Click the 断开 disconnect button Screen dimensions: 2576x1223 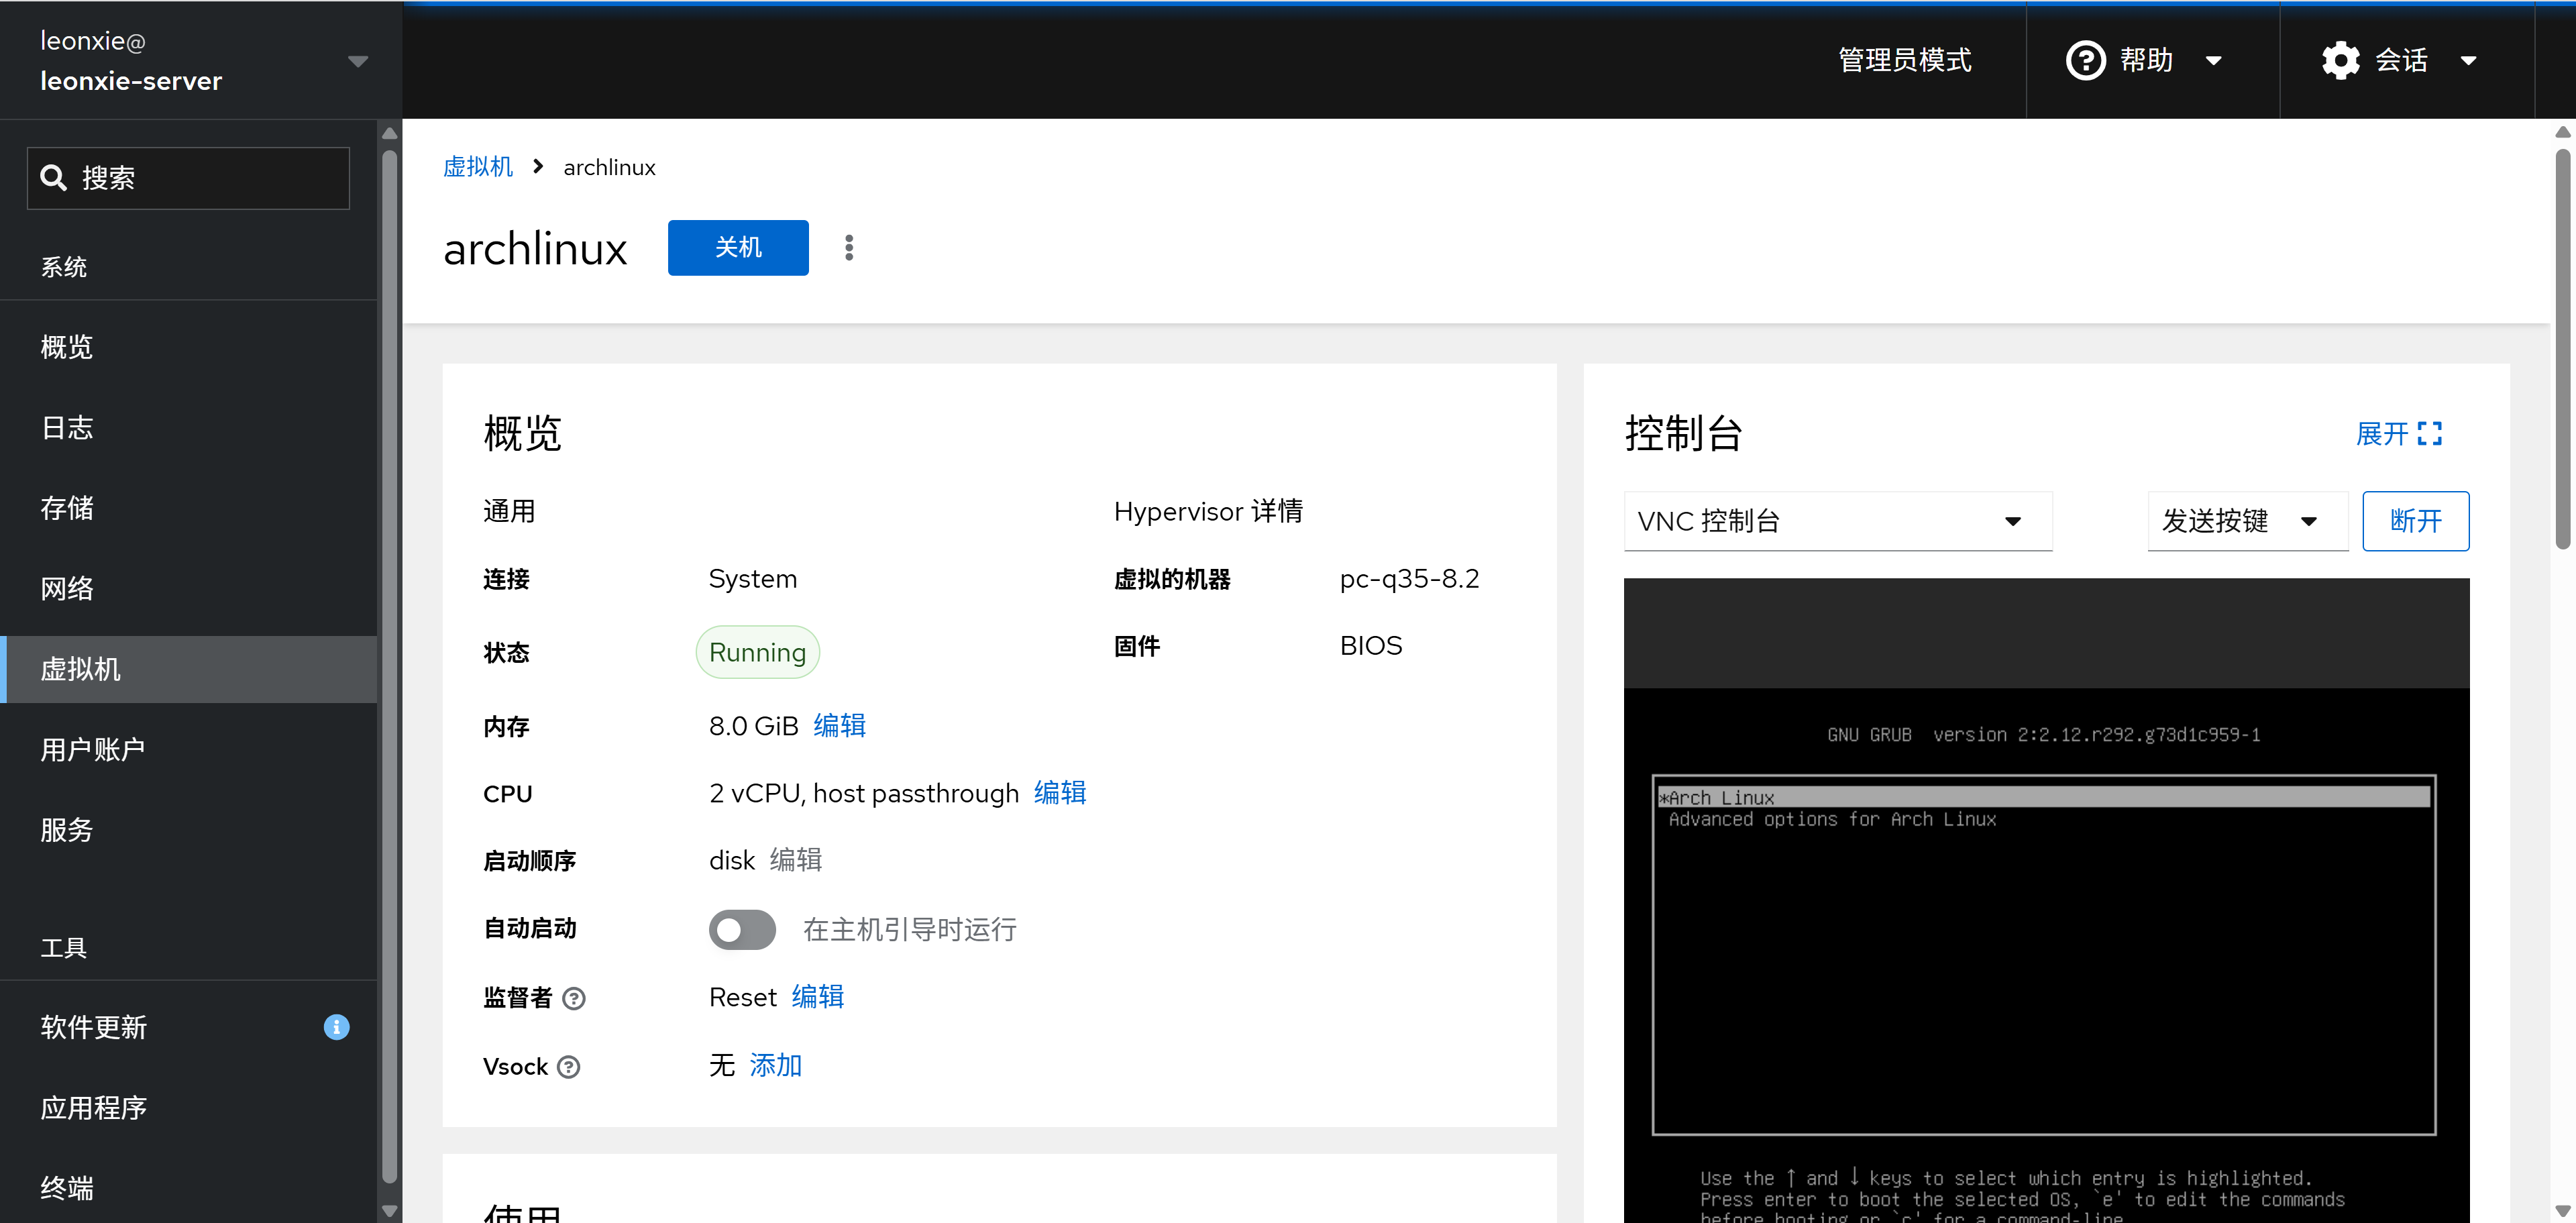click(x=2415, y=521)
